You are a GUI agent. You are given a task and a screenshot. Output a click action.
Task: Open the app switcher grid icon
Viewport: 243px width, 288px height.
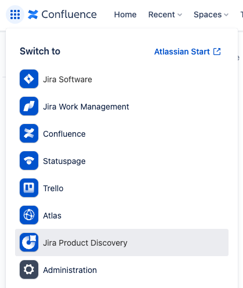(x=15, y=14)
